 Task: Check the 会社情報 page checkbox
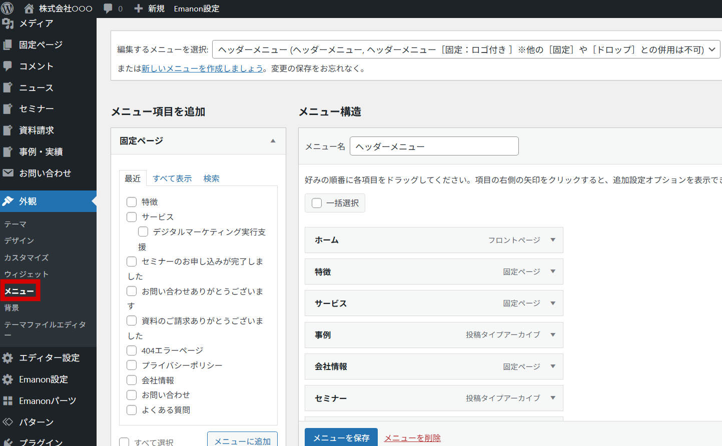(x=132, y=380)
